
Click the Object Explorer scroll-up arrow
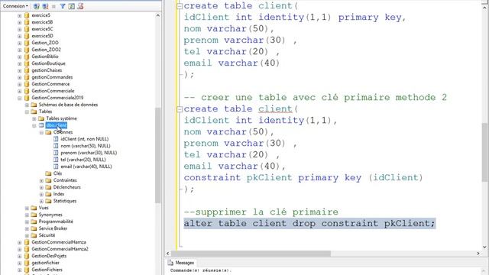click(x=158, y=15)
